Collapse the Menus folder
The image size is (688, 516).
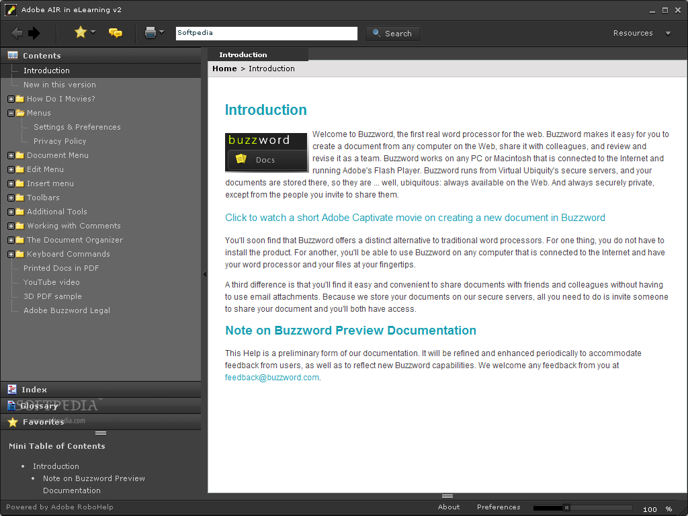pyautogui.click(x=11, y=113)
